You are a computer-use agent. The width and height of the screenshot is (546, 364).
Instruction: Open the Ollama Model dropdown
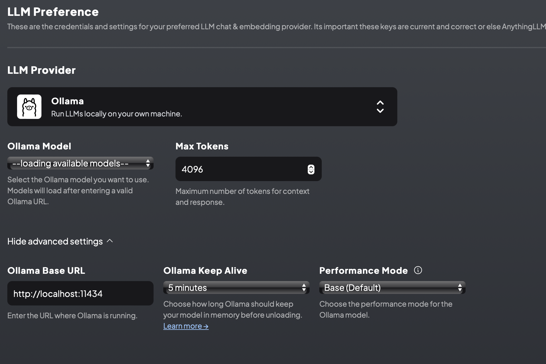[76, 163]
